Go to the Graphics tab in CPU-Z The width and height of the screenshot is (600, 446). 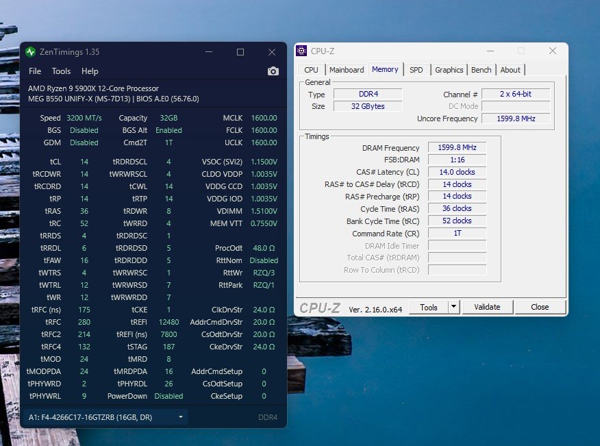(449, 70)
